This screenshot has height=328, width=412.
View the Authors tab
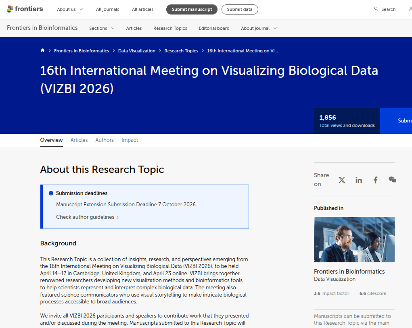point(105,140)
